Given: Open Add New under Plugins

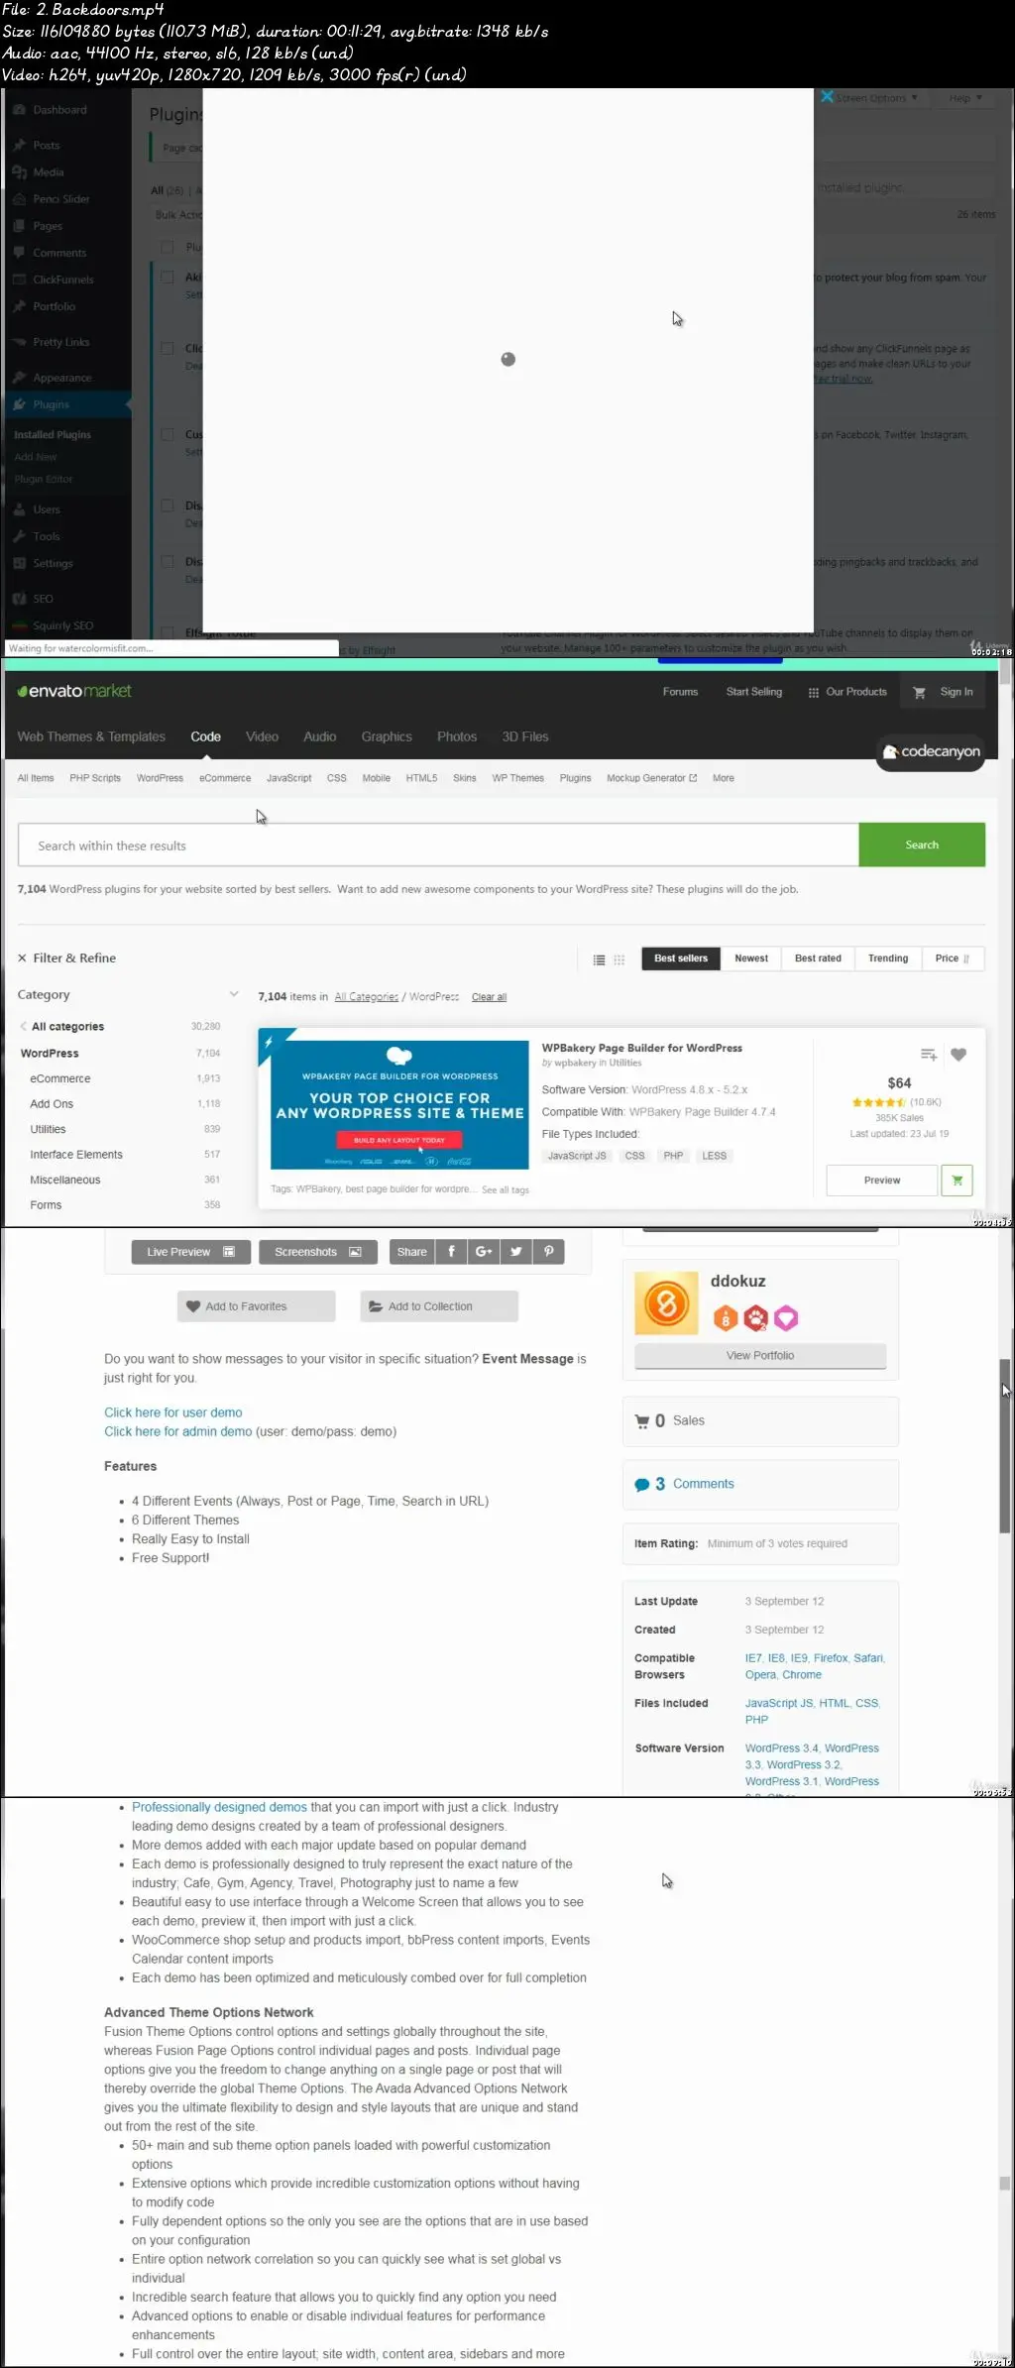Looking at the screenshot, I should coord(36,457).
